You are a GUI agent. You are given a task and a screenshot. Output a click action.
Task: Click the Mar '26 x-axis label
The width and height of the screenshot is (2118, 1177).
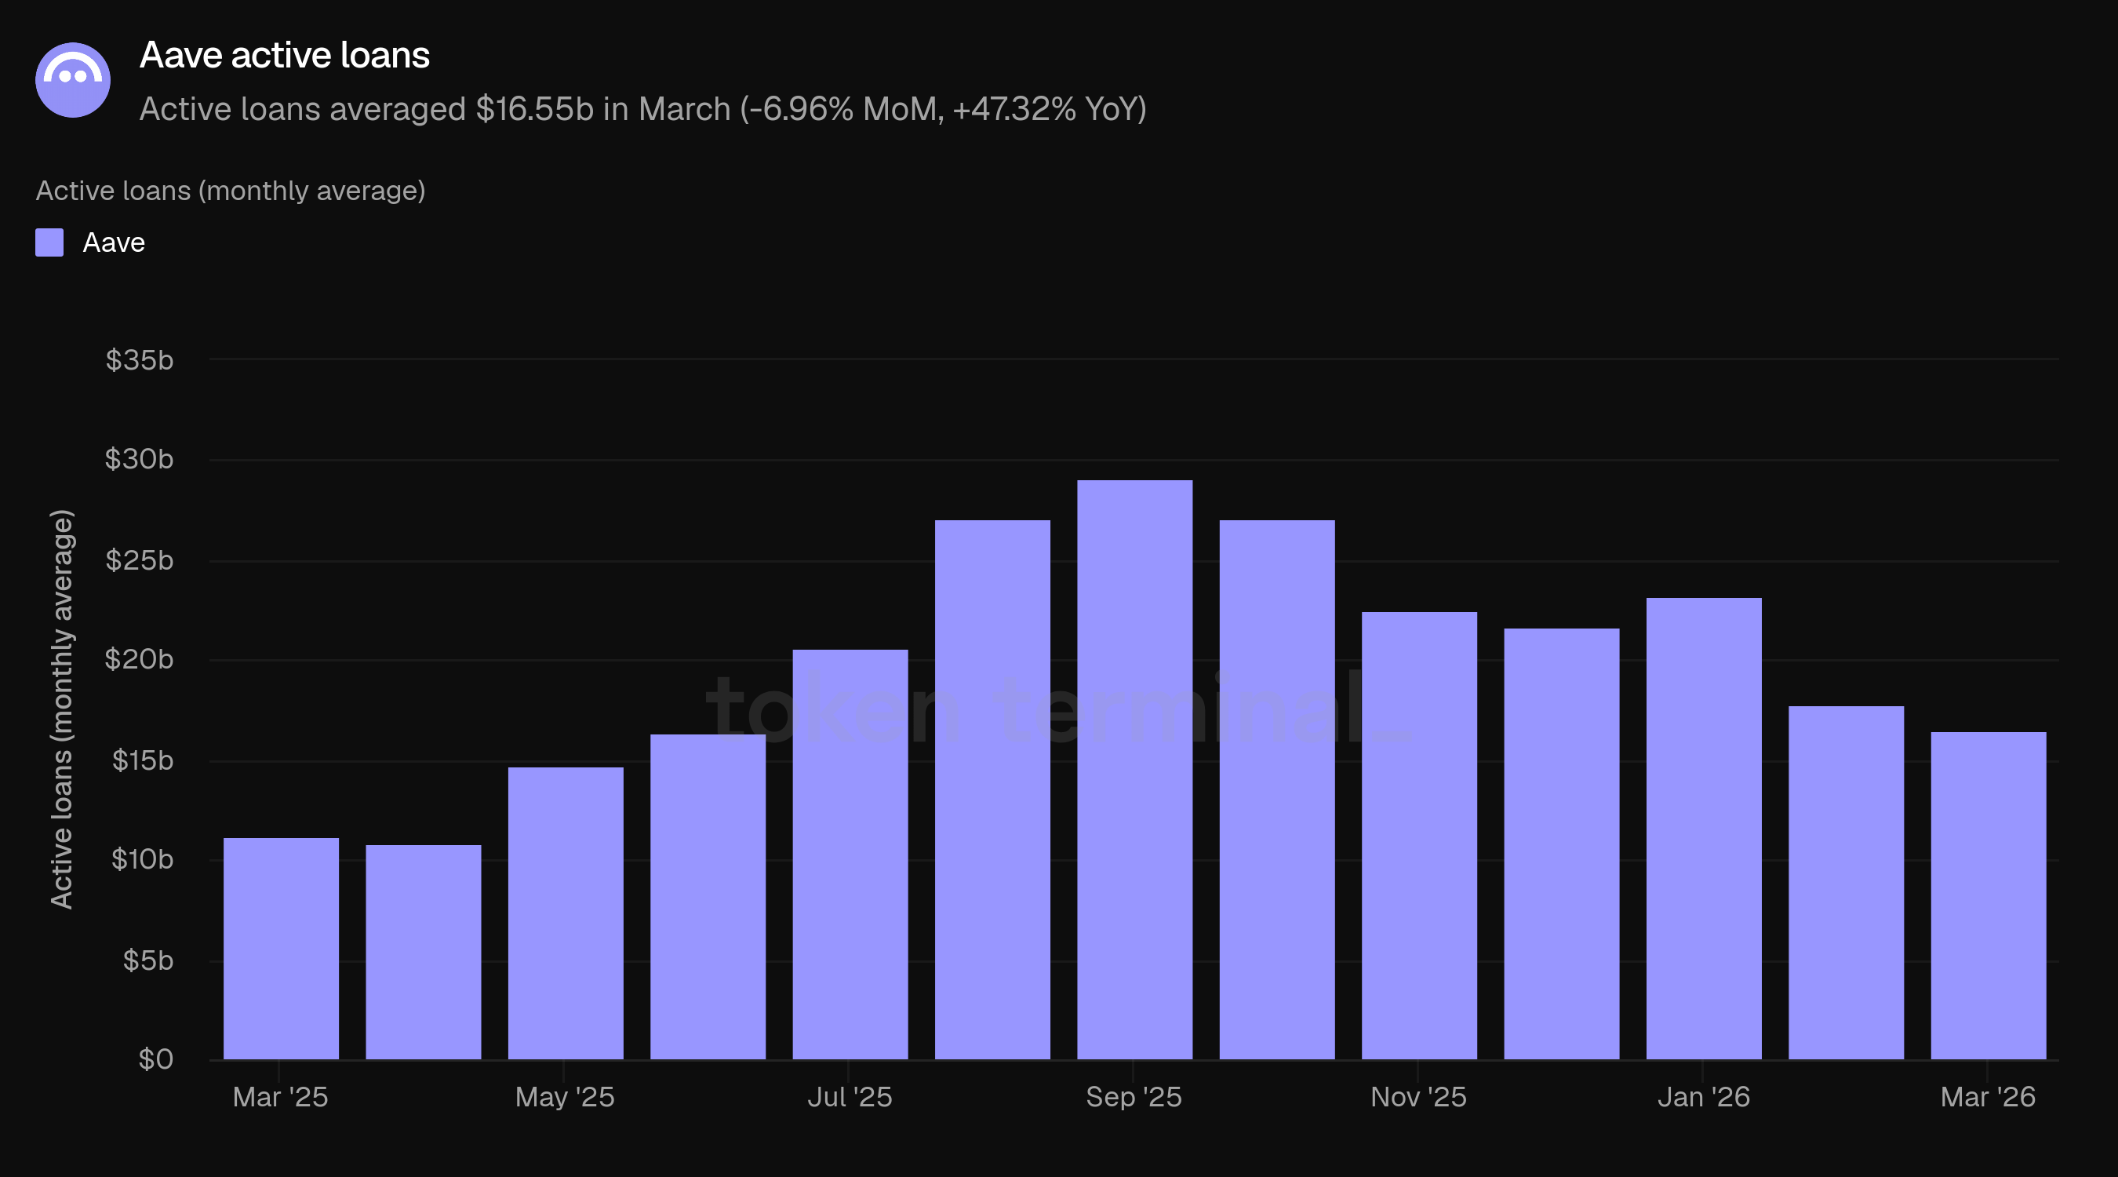point(1987,1096)
